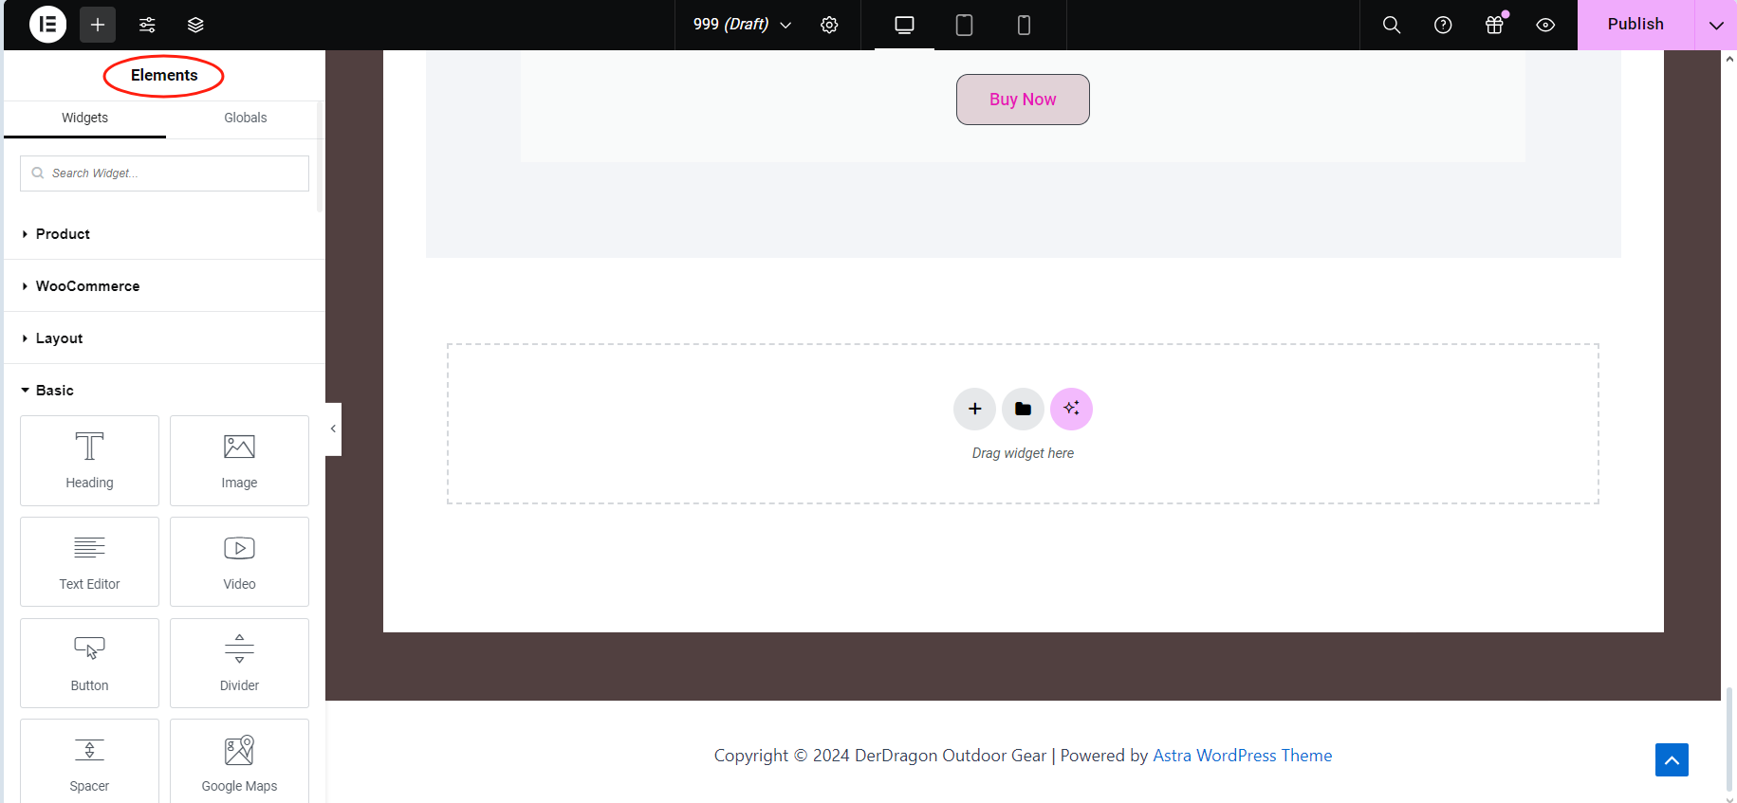Collapse the Elements panel with side arrow
This screenshot has width=1737, height=803.
(x=333, y=429)
